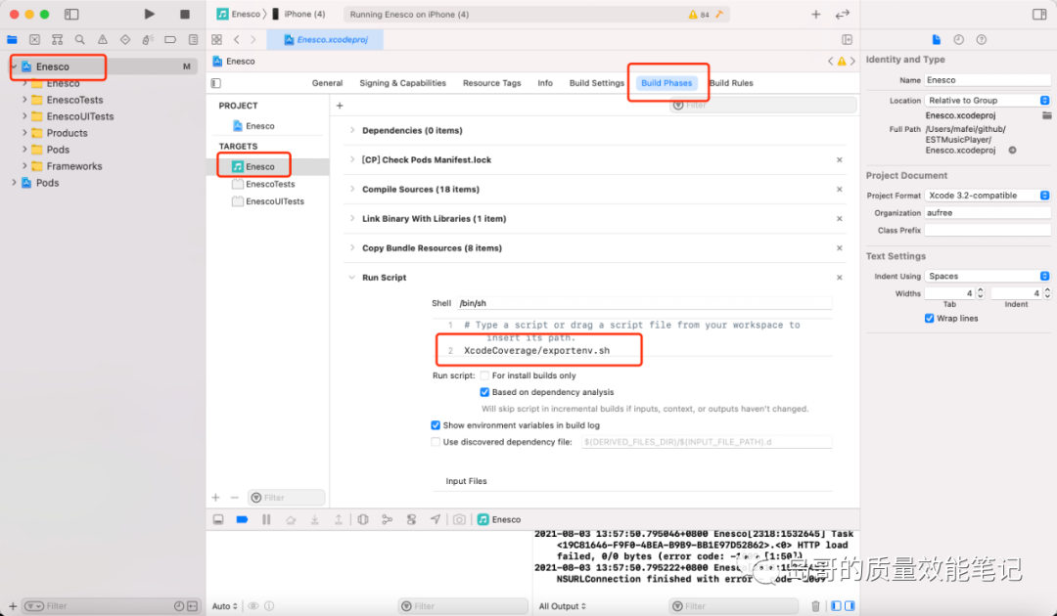
Task: Open the debug navigator
Action: [x=148, y=40]
